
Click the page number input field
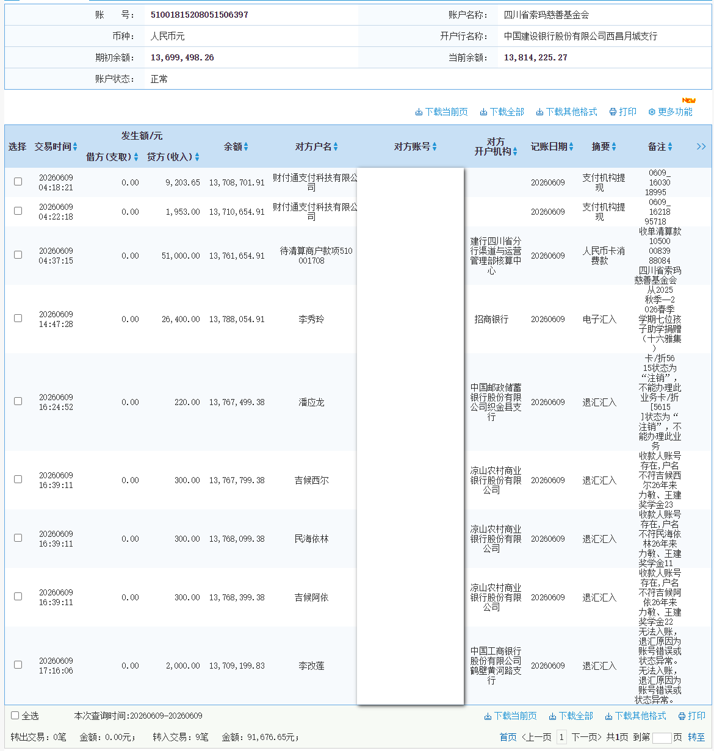click(x=662, y=738)
